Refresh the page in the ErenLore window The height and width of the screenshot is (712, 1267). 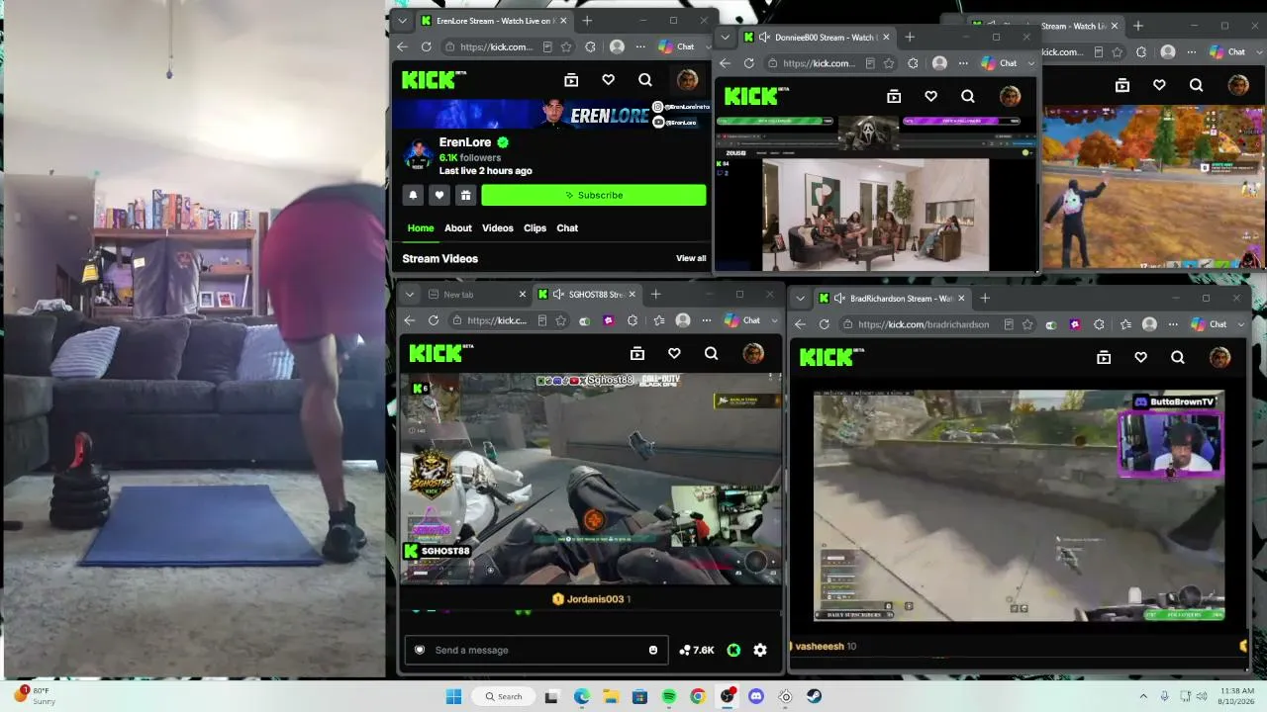[427, 46]
